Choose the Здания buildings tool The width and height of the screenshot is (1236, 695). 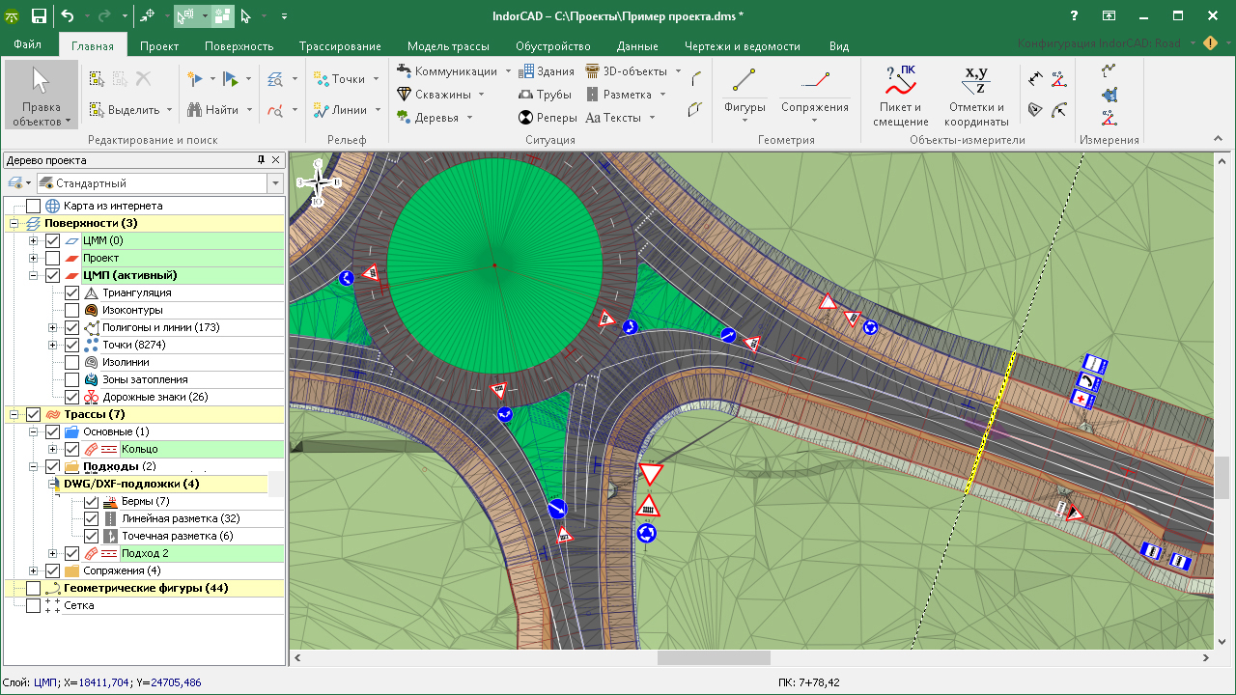pyautogui.click(x=547, y=71)
